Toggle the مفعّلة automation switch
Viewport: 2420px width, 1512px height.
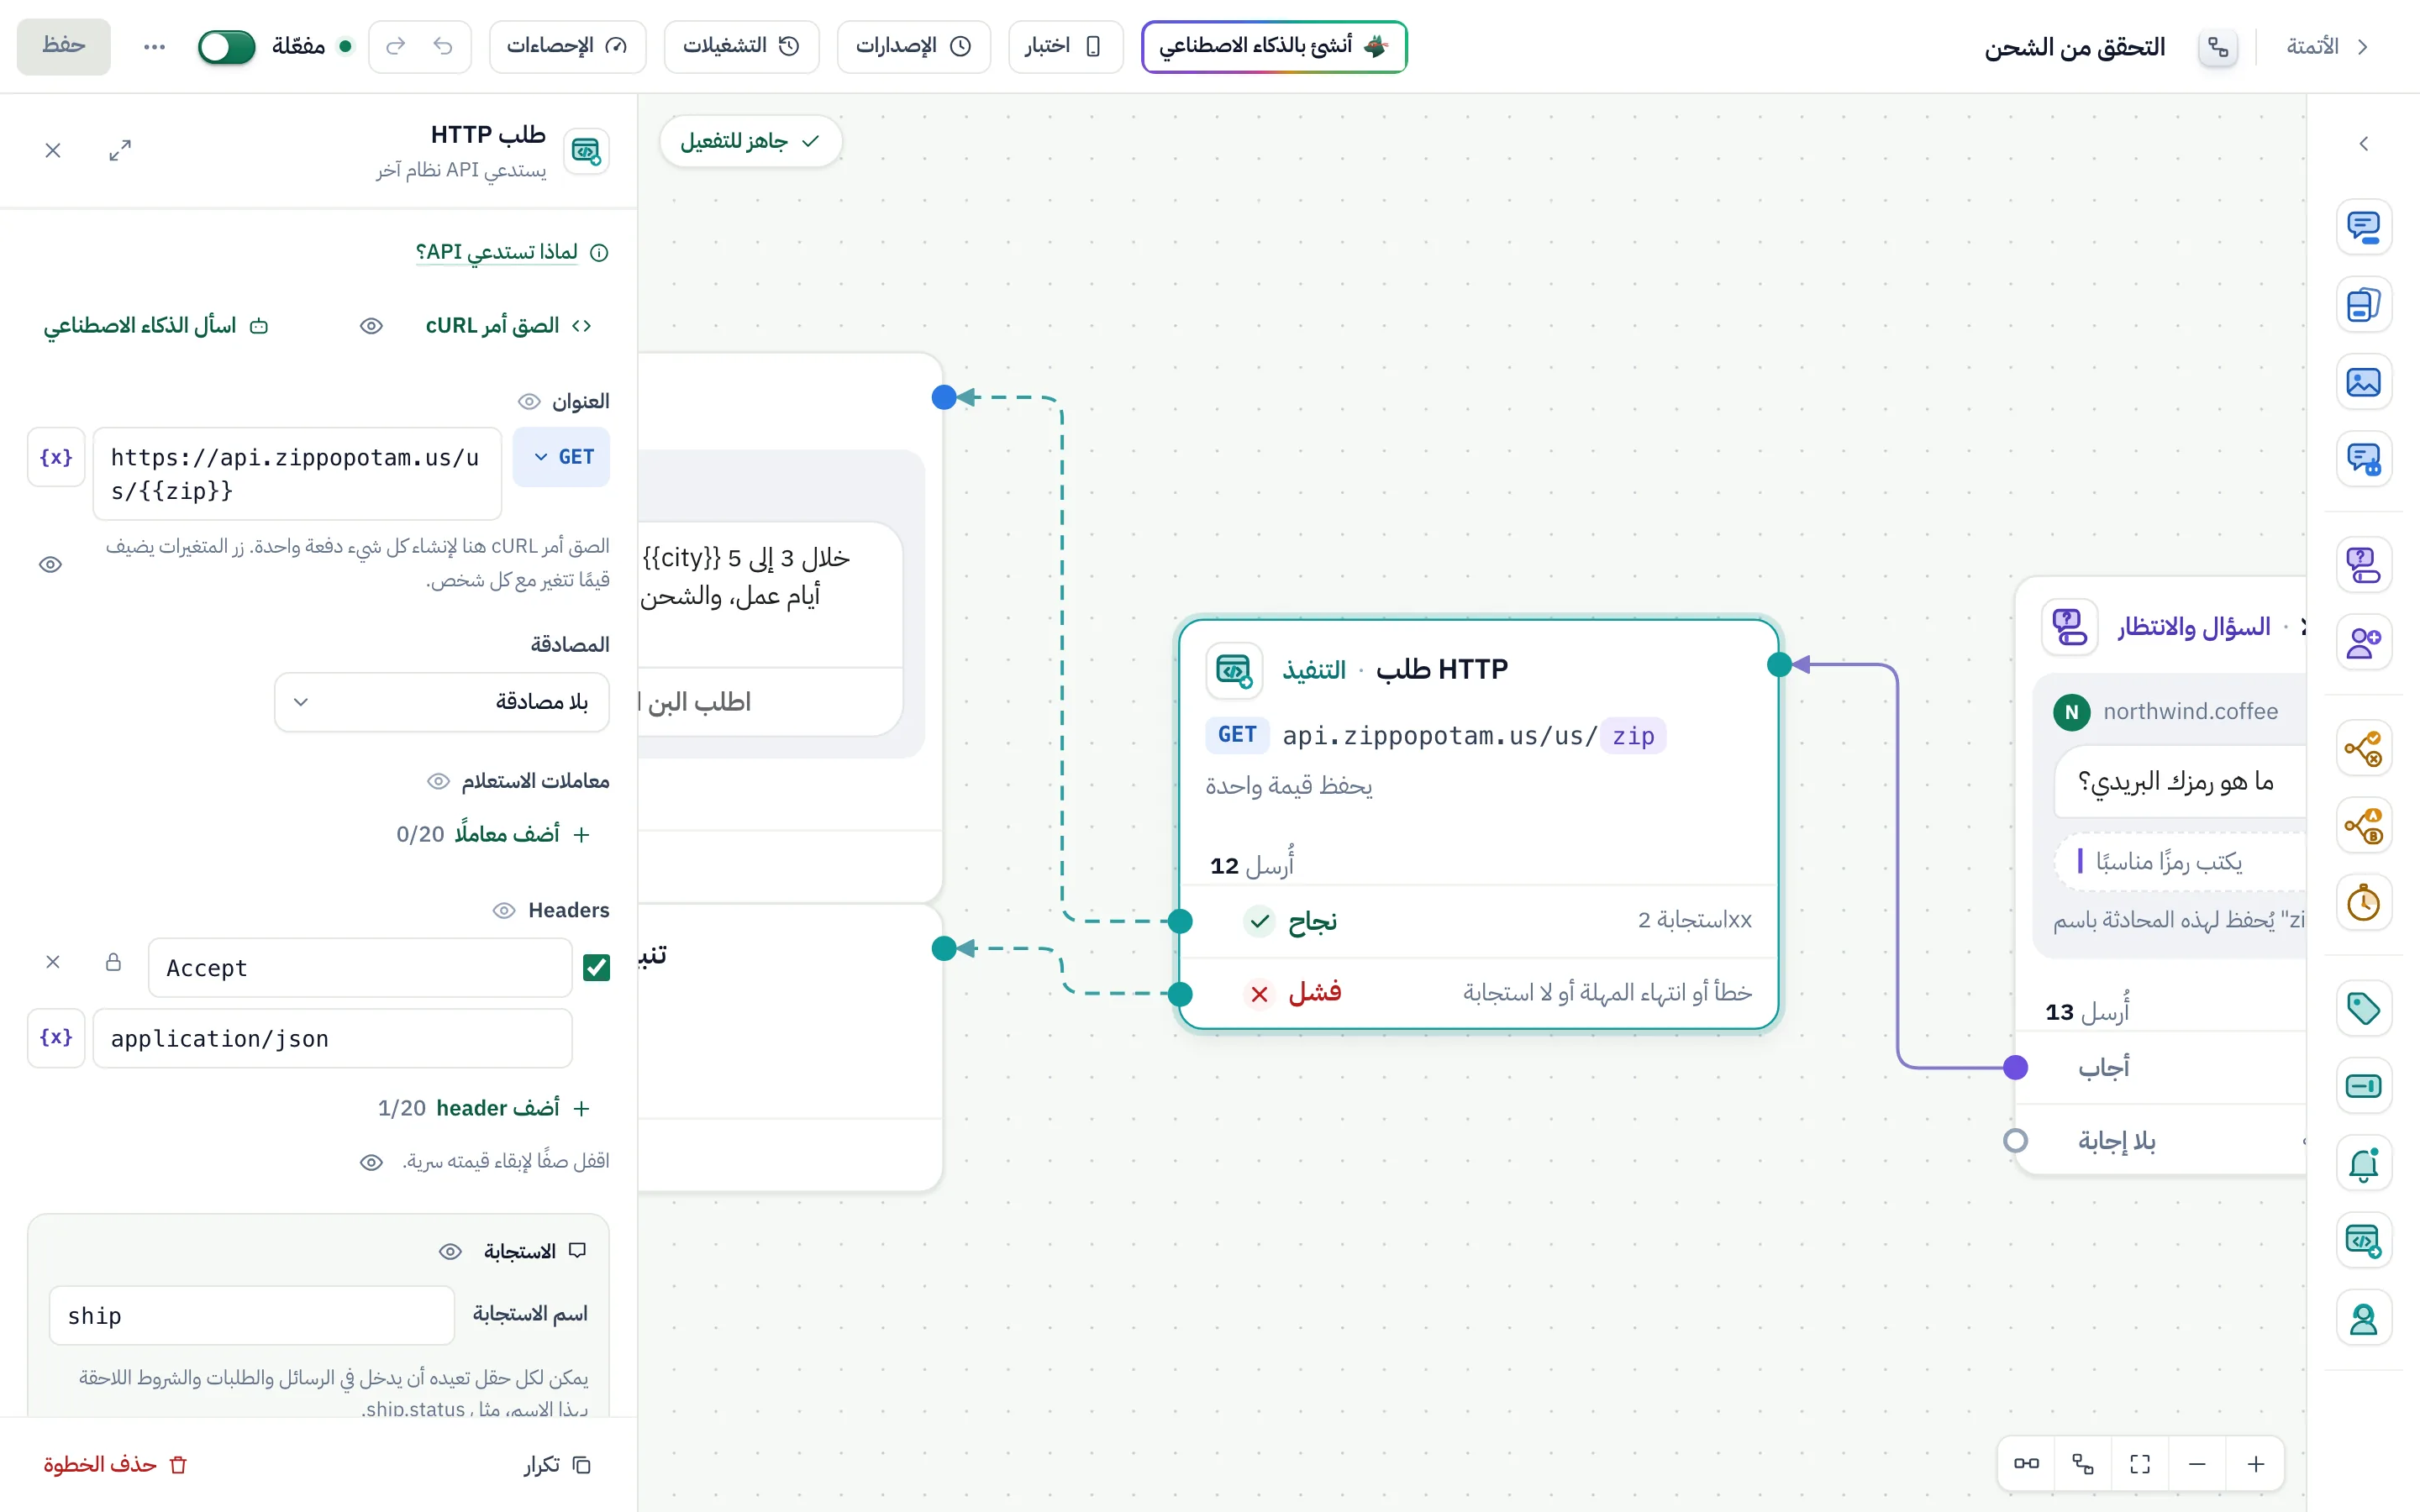point(226,46)
